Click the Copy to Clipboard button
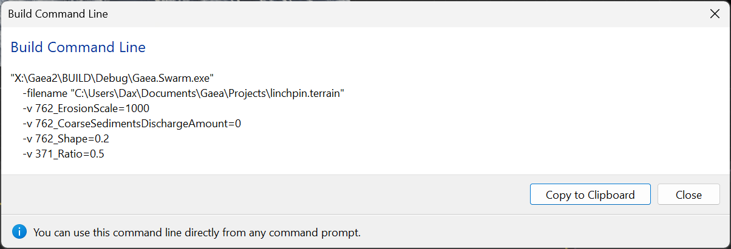The height and width of the screenshot is (249, 731). 590,194
